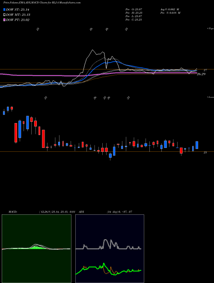Click the '<Tops' label at upper right
The height and width of the screenshot is (283, 214).
211,29
